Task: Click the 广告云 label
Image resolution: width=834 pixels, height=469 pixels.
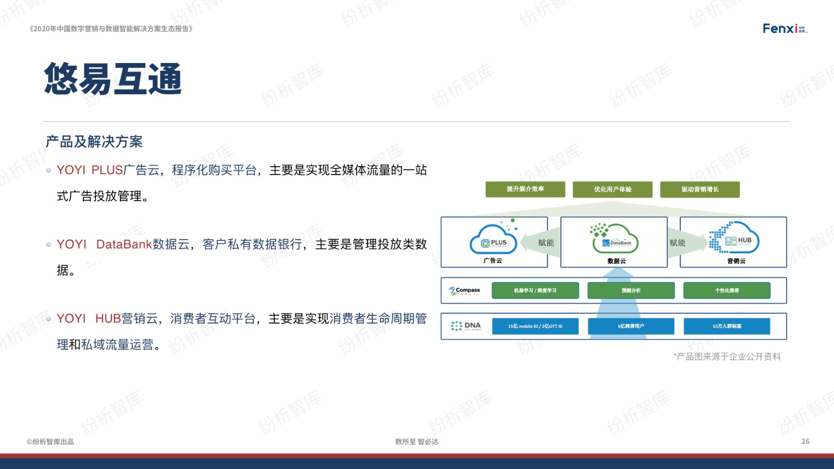Action: click(x=493, y=261)
